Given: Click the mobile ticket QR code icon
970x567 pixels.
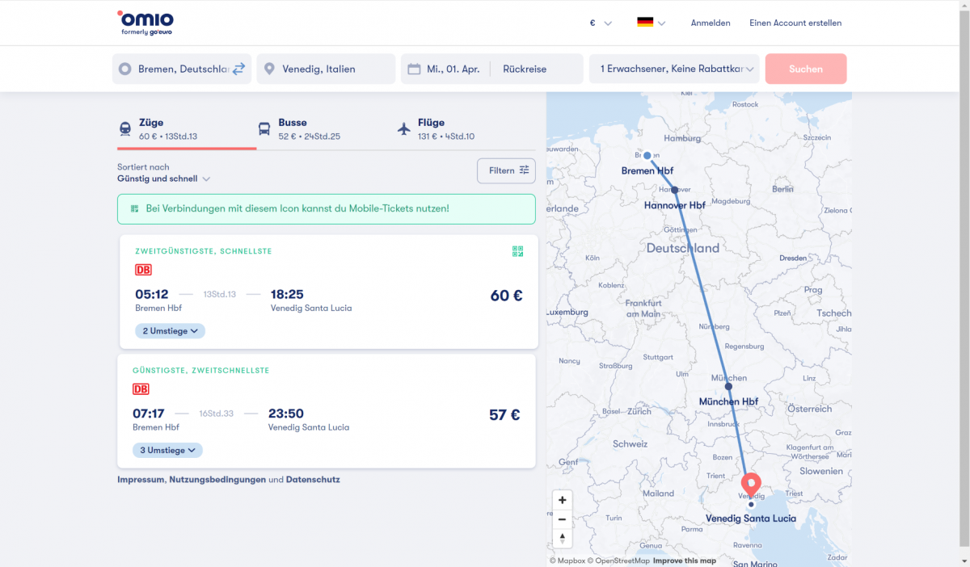Looking at the screenshot, I should 518,252.
